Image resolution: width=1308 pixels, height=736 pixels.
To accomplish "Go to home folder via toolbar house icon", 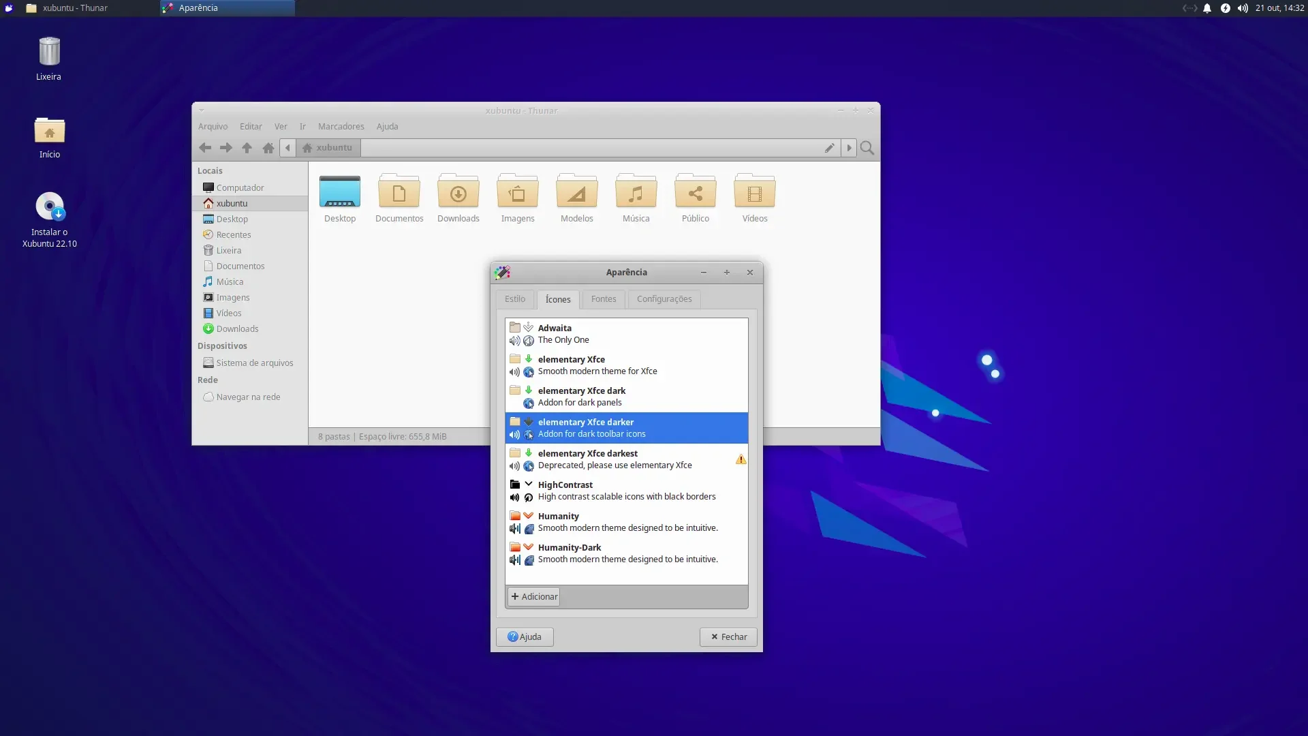I will click(268, 148).
